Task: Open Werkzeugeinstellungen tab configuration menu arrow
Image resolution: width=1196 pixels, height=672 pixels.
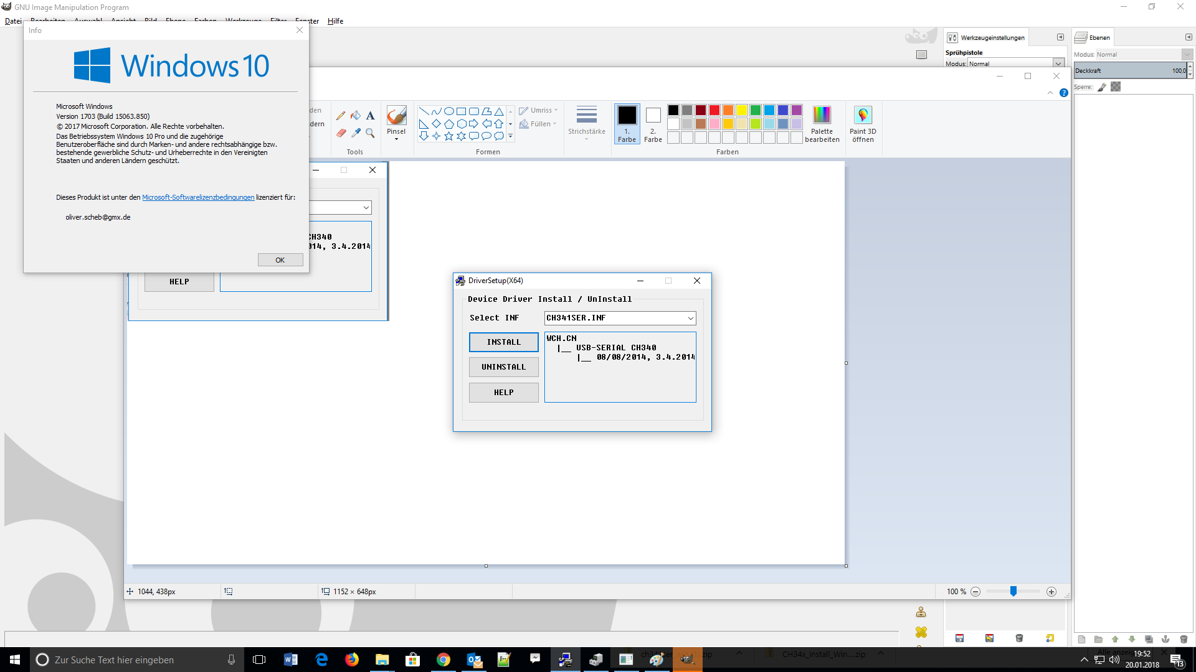Action: point(1060,37)
